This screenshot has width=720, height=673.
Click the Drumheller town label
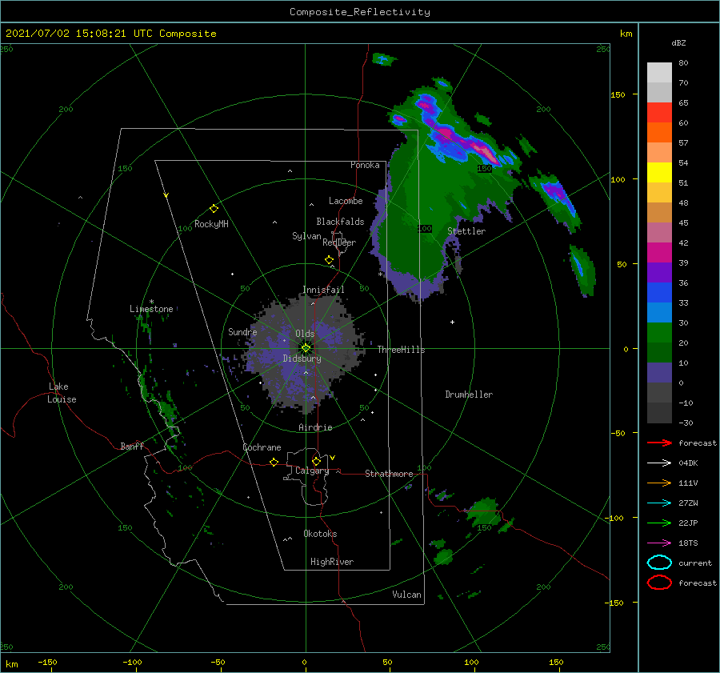[469, 395]
